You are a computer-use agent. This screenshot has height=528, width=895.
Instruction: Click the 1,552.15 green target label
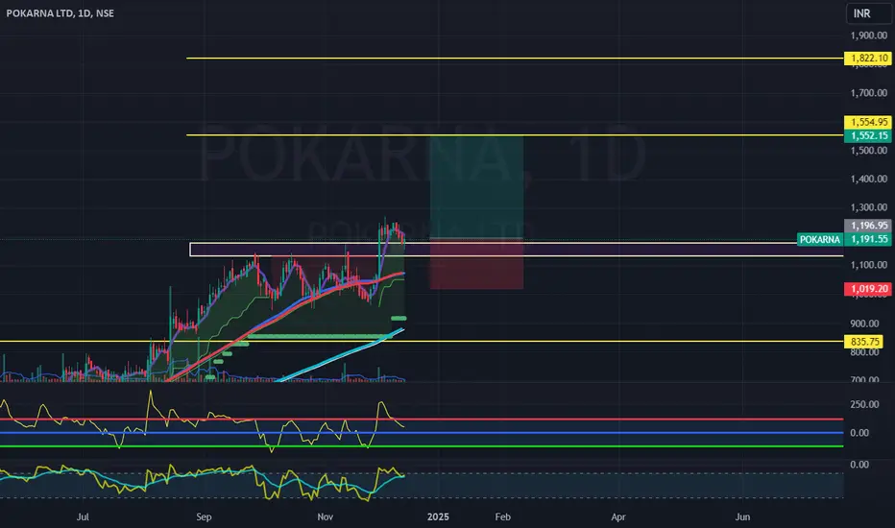868,136
